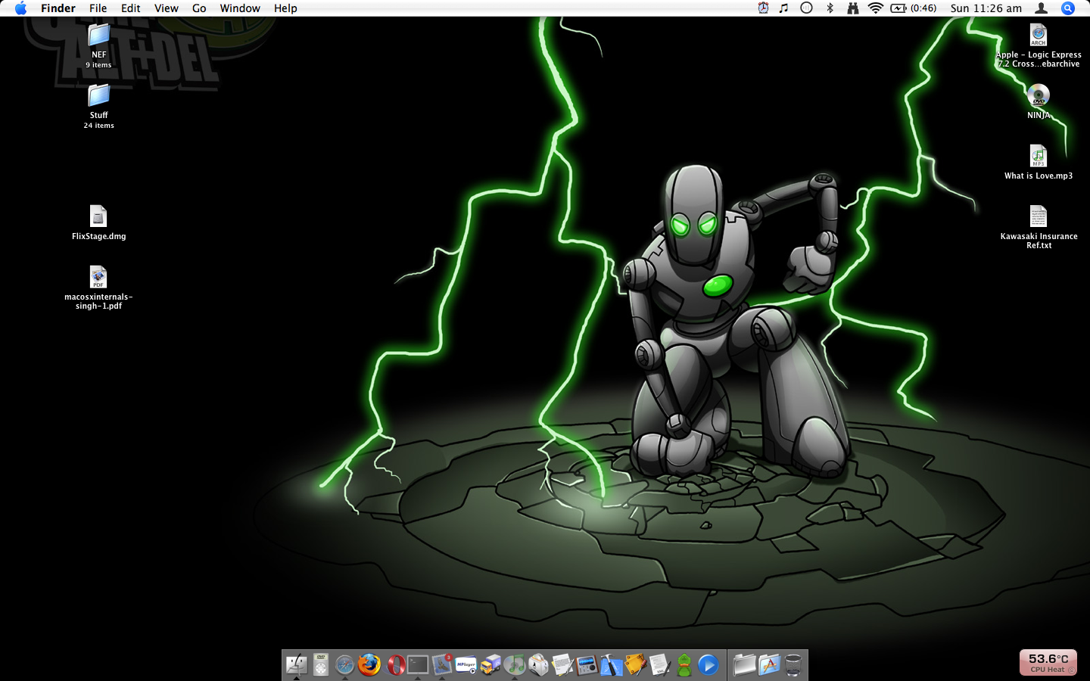Open Xcode from the Dock

pos(612,665)
